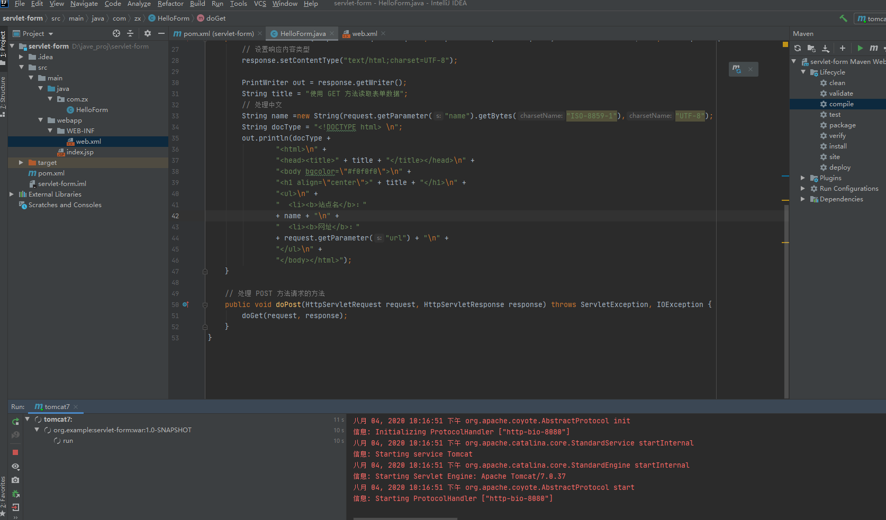
Task: Collapse the tomcat7 run tree node
Action: tap(28, 419)
